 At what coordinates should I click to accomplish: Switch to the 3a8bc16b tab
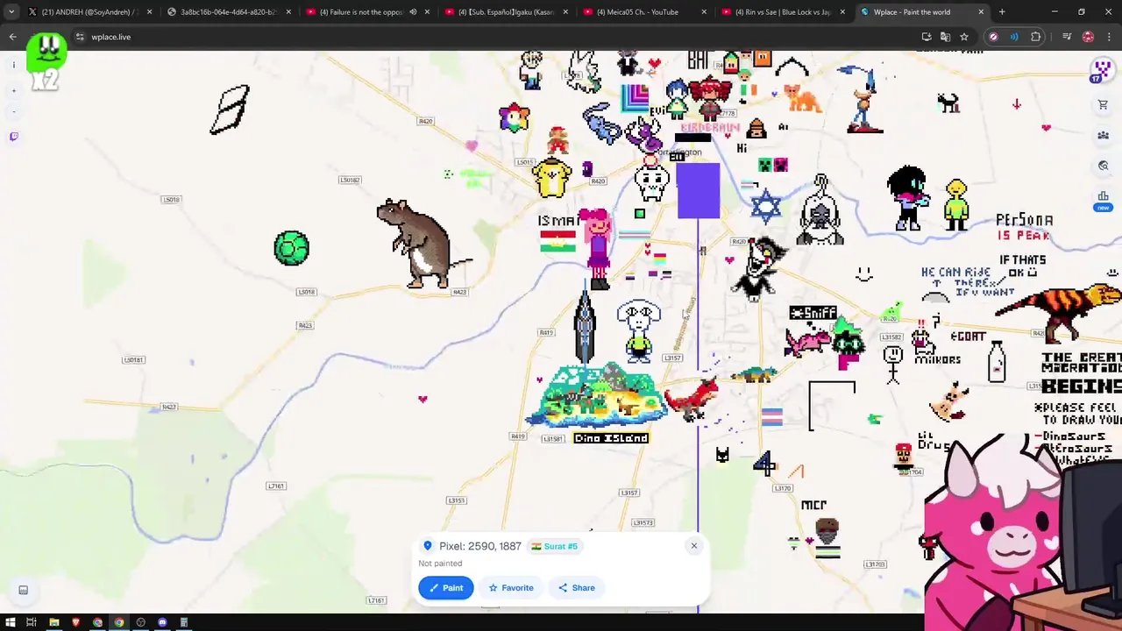[227, 12]
